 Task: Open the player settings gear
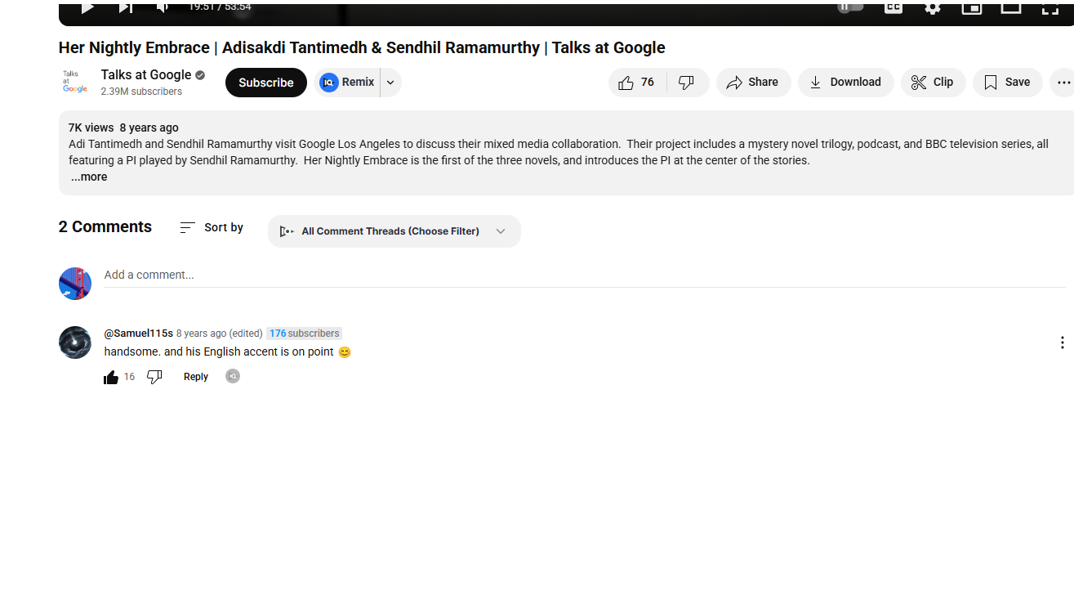tap(932, 7)
